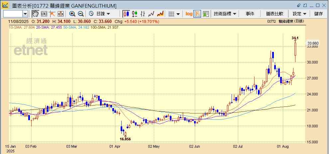Click the binoculars view icon
This screenshot has height=154, width=329.
(x=44, y=14)
